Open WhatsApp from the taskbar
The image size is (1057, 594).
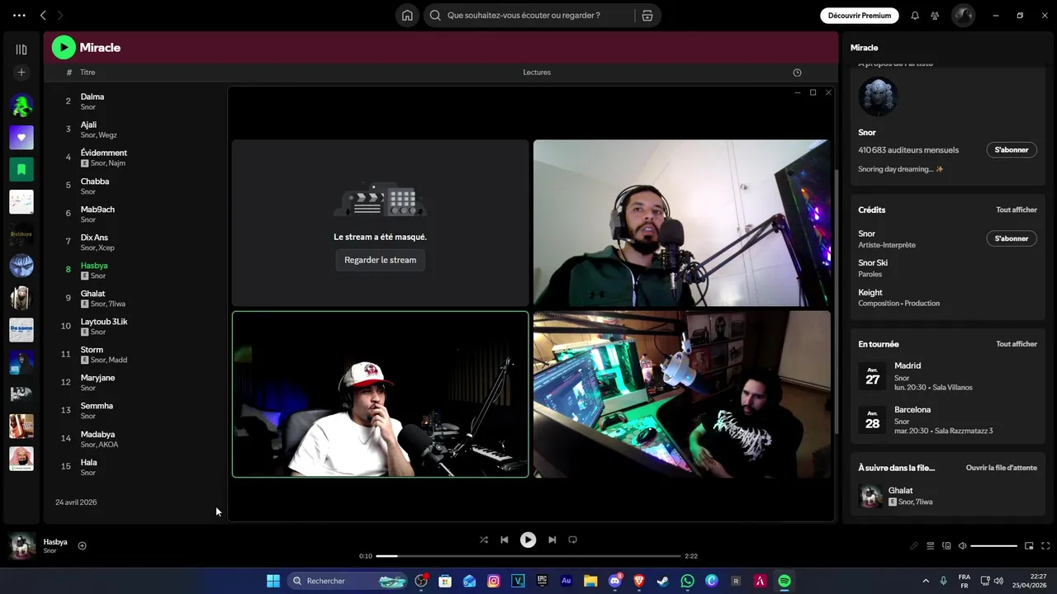[687, 581]
